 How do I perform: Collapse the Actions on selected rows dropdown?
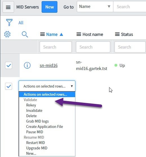(x=47, y=86)
